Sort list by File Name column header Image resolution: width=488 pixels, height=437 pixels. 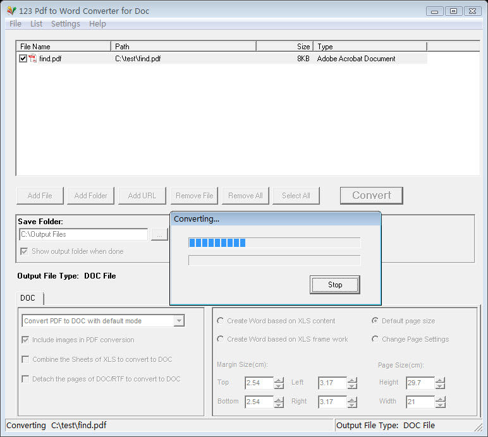pos(63,47)
